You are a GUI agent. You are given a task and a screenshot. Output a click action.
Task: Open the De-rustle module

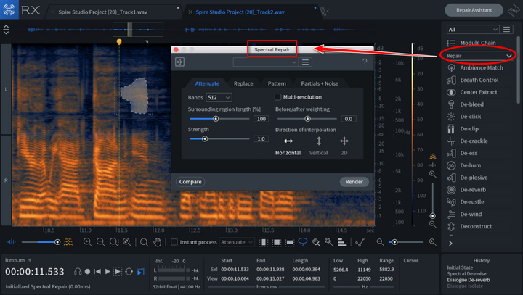point(471,202)
